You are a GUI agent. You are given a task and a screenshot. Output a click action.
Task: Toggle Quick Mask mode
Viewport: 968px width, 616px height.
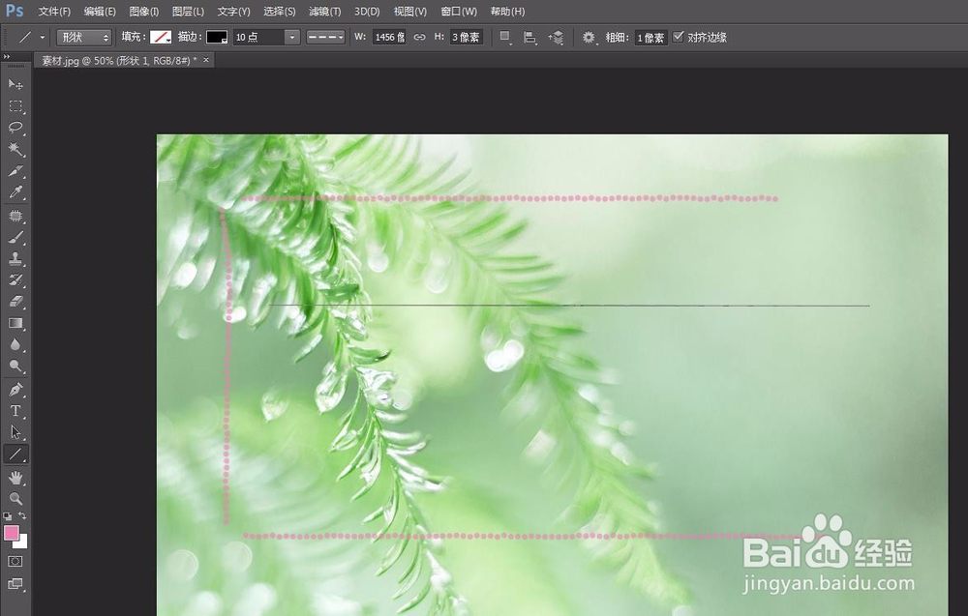[15, 561]
